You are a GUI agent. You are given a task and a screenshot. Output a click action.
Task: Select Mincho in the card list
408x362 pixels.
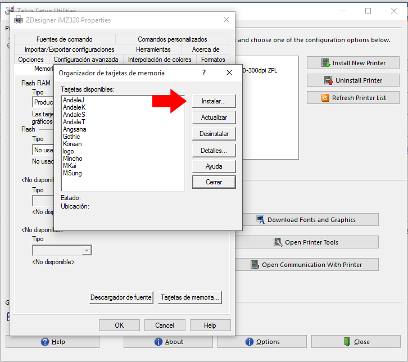pos(72,158)
